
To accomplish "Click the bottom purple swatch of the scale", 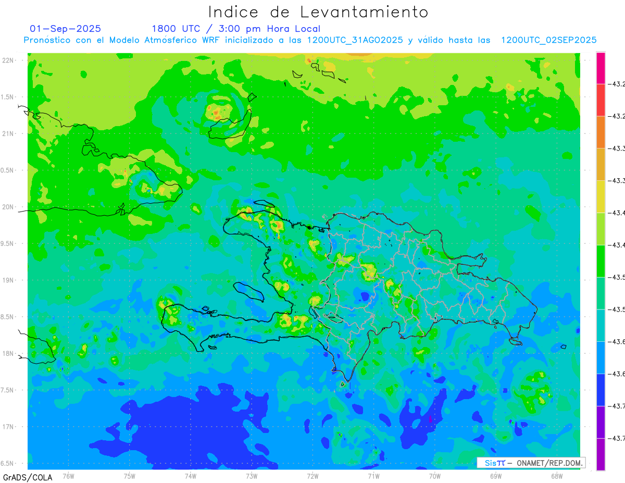I will [601, 454].
